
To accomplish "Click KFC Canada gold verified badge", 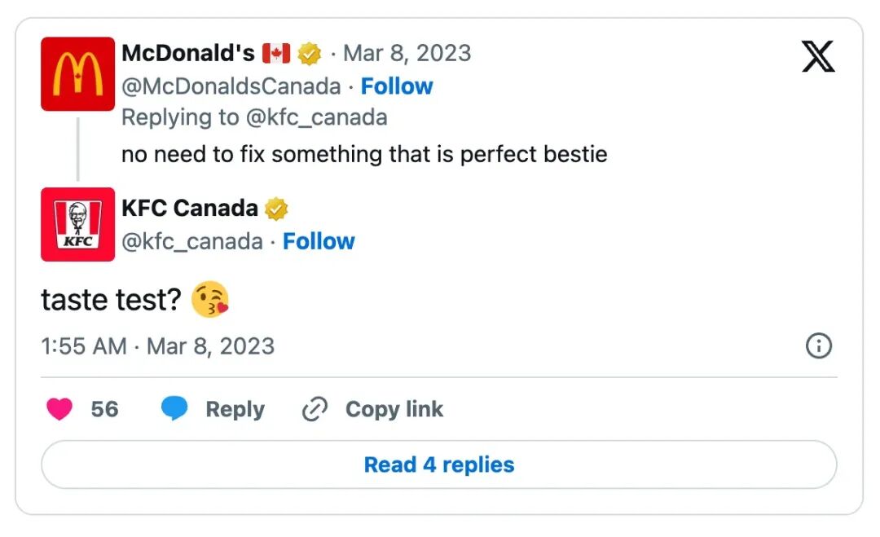I will (x=277, y=209).
